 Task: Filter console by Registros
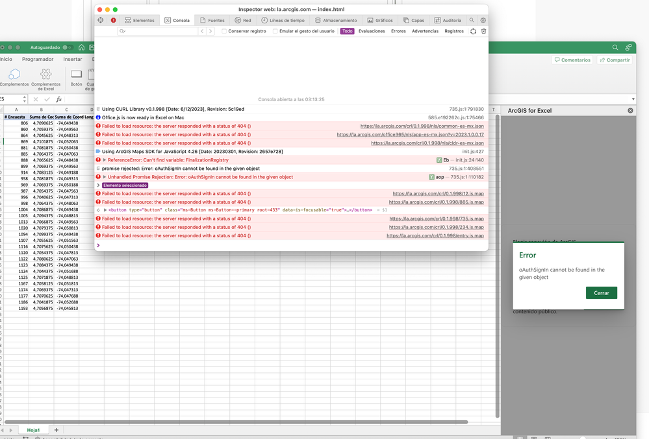pyautogui.click(x=454, y=31)
